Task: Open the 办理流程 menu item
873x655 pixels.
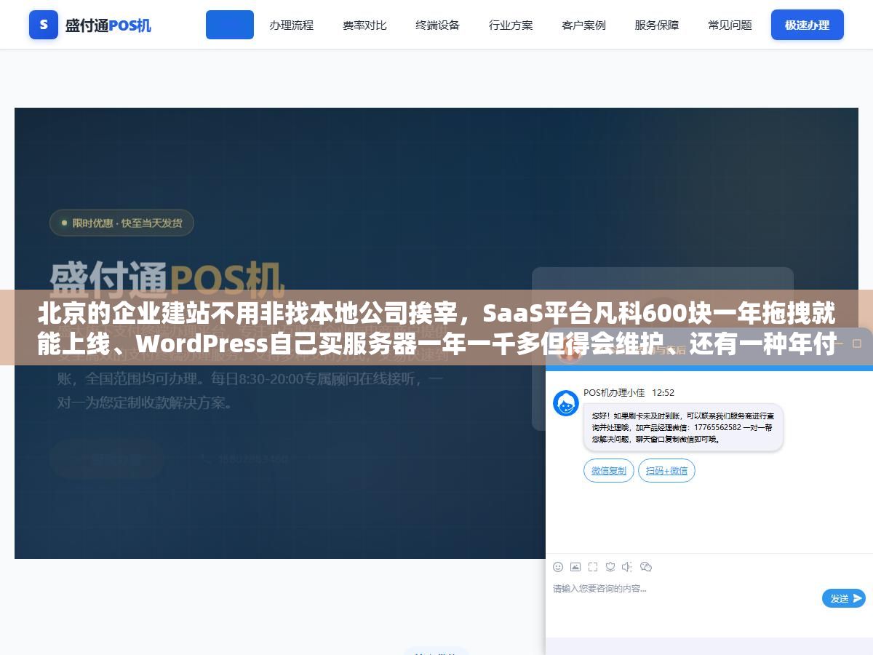Action: (291, 25)
